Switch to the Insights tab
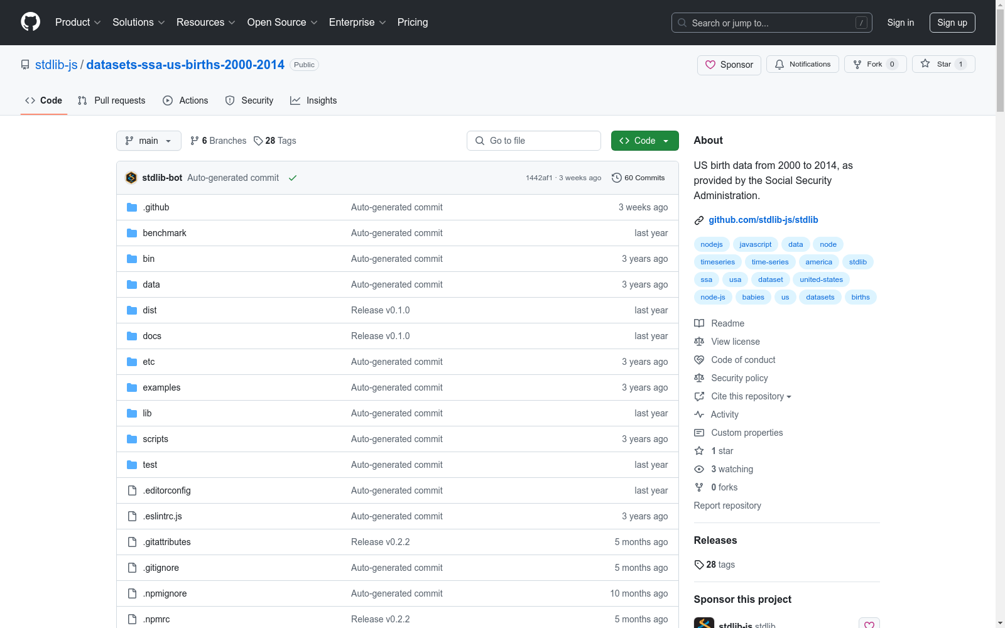This screenshot has height=628, width=1005. (x=313, y=100)
